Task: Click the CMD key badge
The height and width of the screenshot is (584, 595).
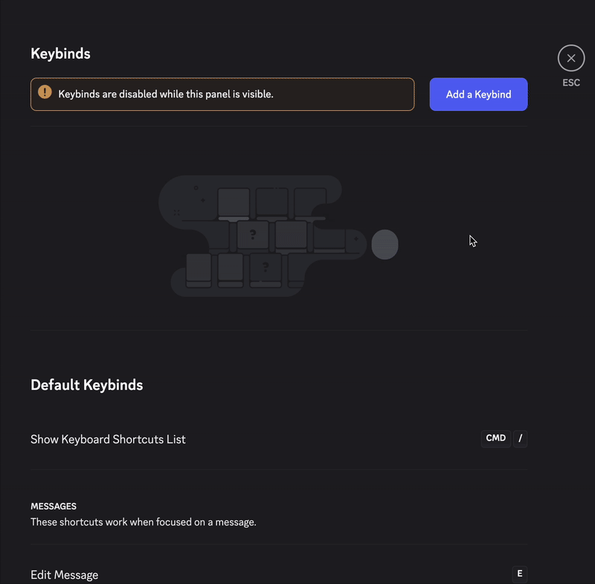Action: pos(495,438)
